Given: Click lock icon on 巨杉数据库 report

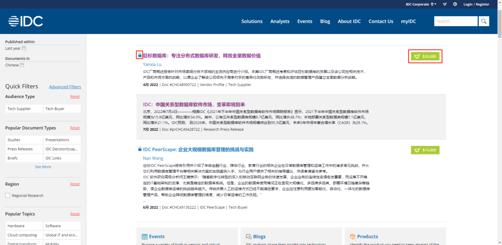Looking at the screenshot, I should coord(139,55).
